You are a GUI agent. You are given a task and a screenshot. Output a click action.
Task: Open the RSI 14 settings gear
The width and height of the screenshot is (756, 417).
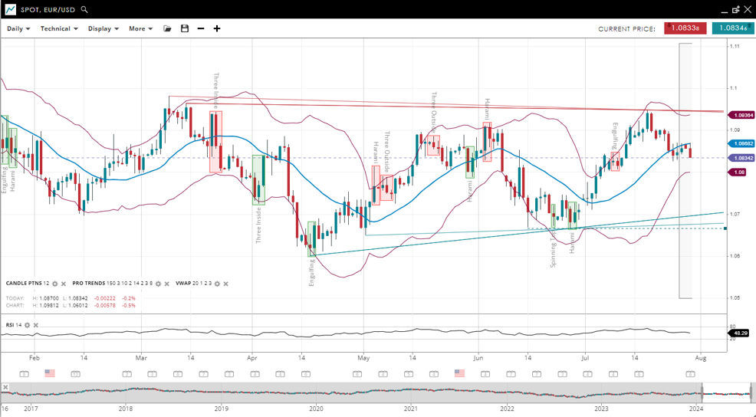28,325
